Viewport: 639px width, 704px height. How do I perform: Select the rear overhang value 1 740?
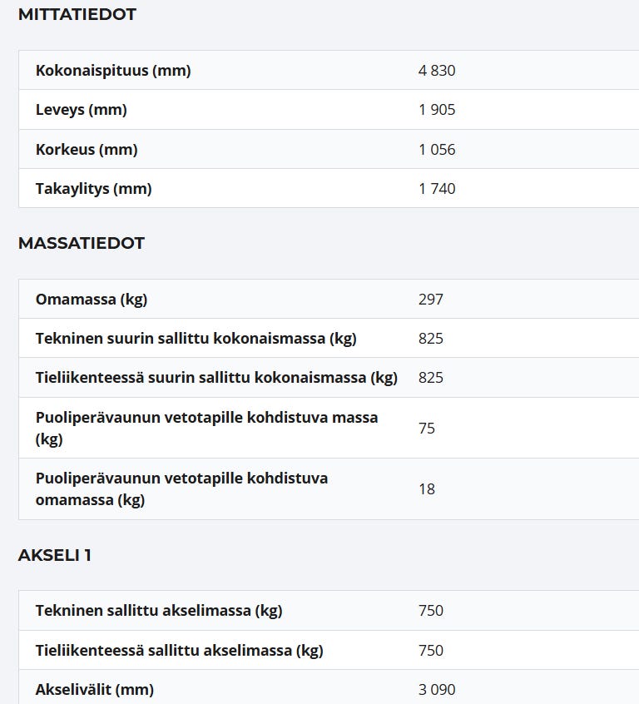point(437,189)
